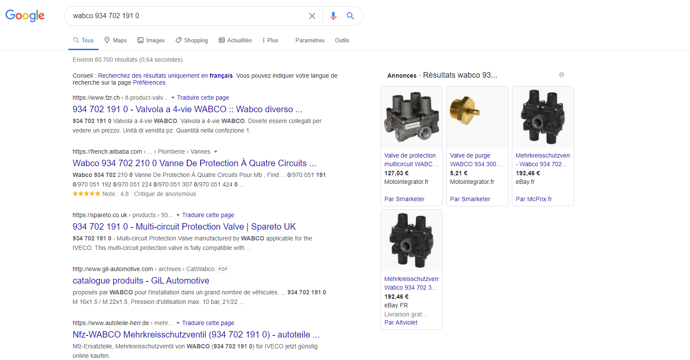The height and width of the screenshot is (360, 690).
Task: Switch to the Images tab
Action: point(151,40)
